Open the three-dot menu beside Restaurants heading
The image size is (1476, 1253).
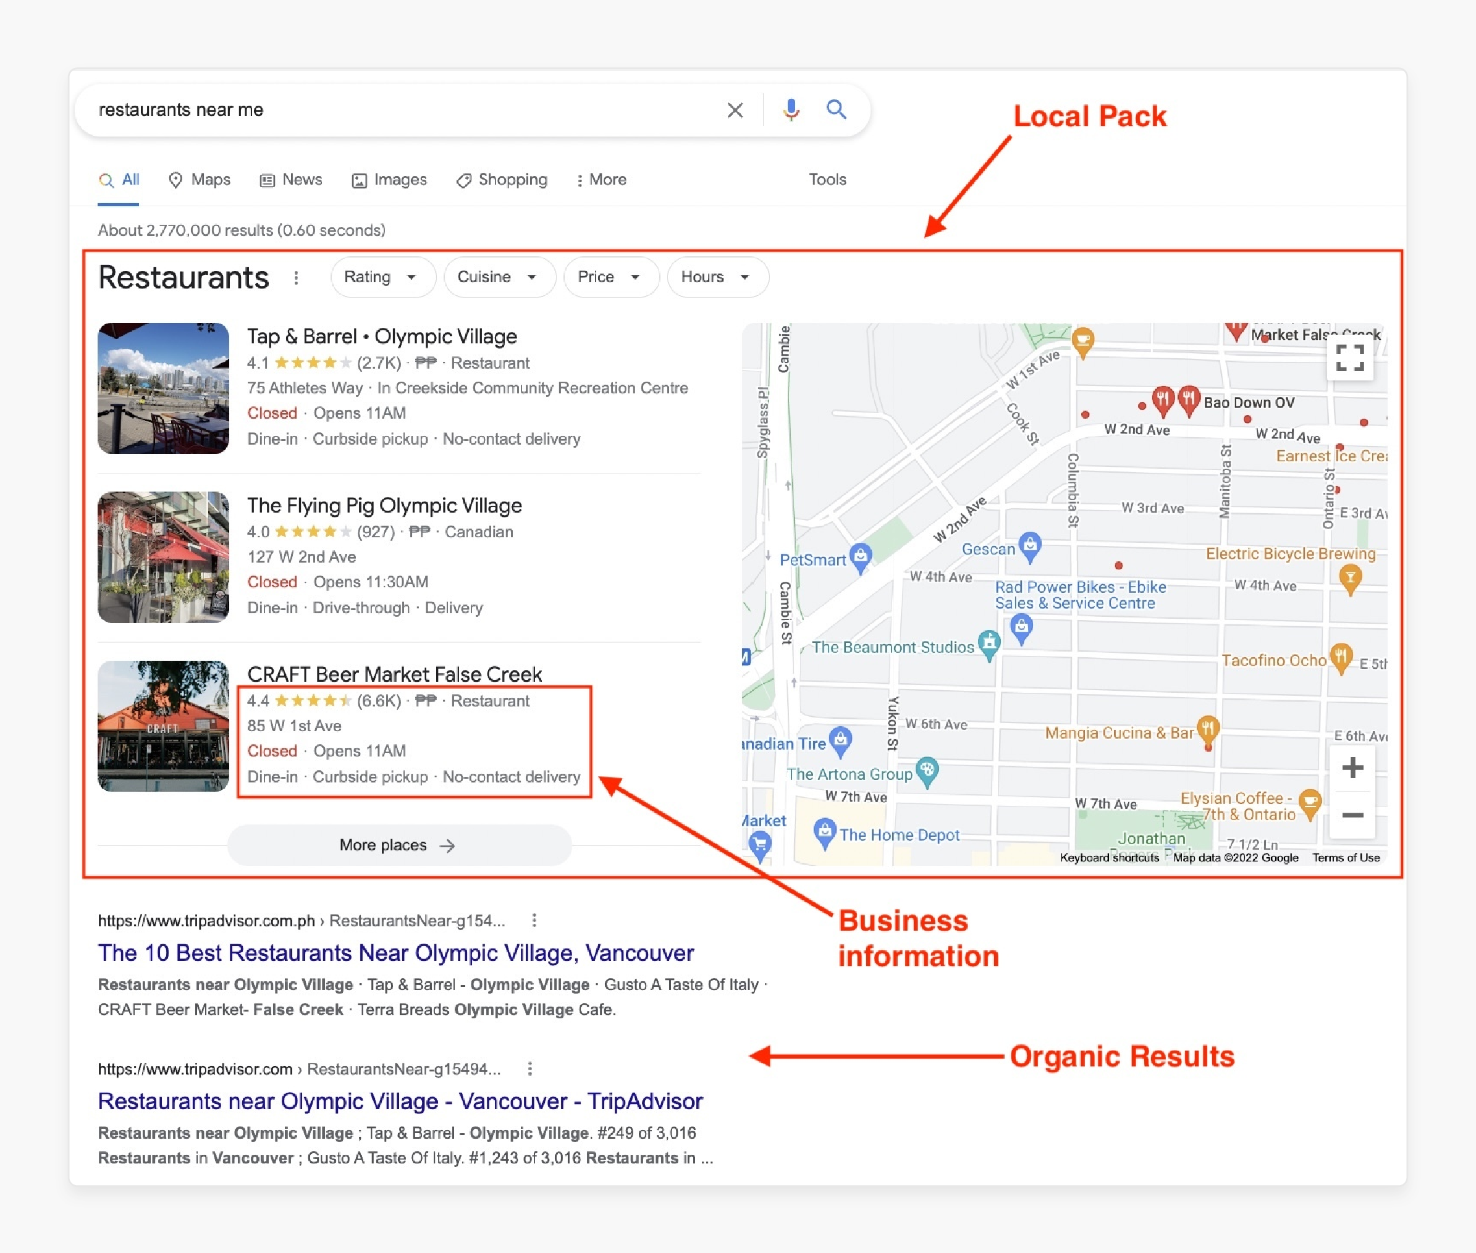click(297, 278)
